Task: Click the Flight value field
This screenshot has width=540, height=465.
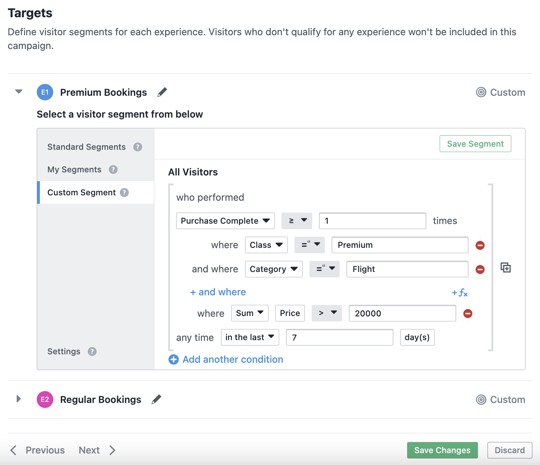Action: 407,269
